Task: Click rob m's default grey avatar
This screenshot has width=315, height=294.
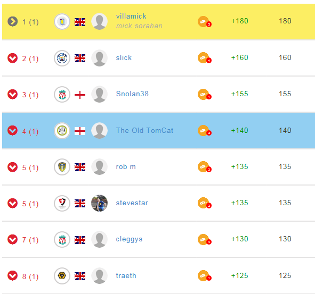Action: (100, 167)
